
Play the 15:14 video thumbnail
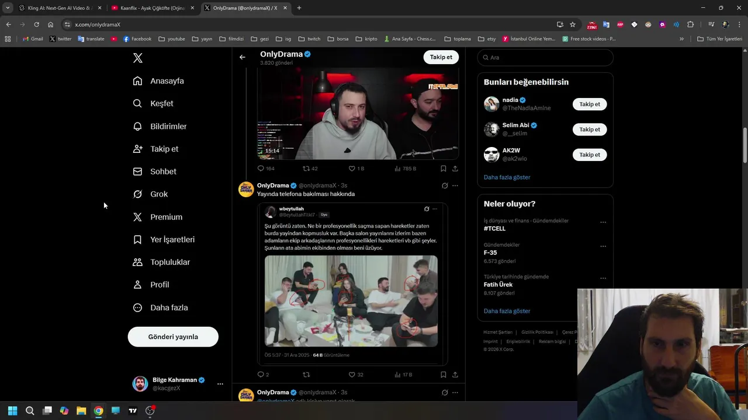point(358,114)
